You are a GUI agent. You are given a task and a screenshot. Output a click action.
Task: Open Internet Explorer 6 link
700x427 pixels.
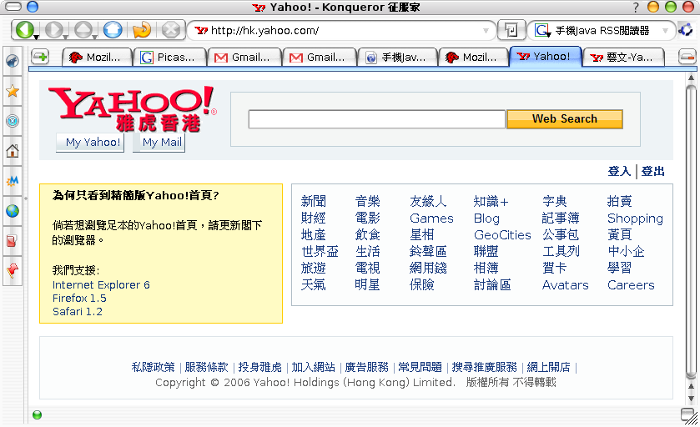(101, 284)
